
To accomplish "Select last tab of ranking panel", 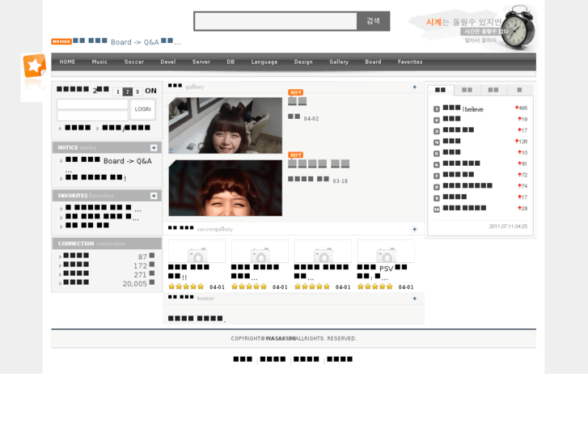I will point(519,90).
